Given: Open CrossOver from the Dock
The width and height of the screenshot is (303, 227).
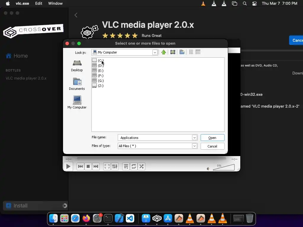Looking at the screenshot, I should [x=157, y=218].
